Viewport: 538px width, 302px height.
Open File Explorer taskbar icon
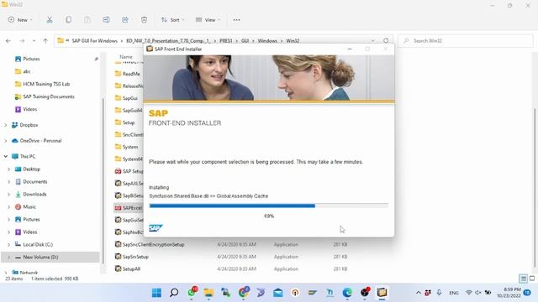point(208,293)
